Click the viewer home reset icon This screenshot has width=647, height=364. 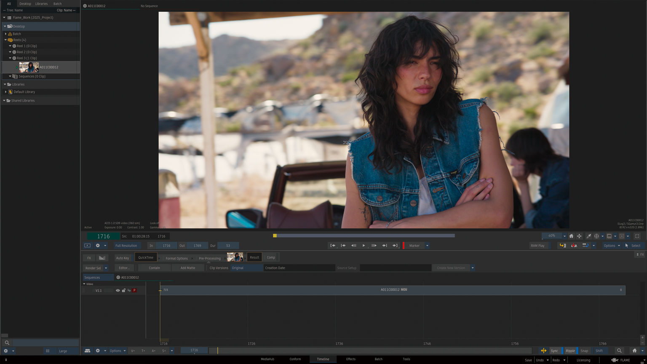click(x=571, y=236)
